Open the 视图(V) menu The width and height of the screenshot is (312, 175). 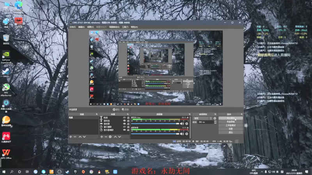(90, 27)
